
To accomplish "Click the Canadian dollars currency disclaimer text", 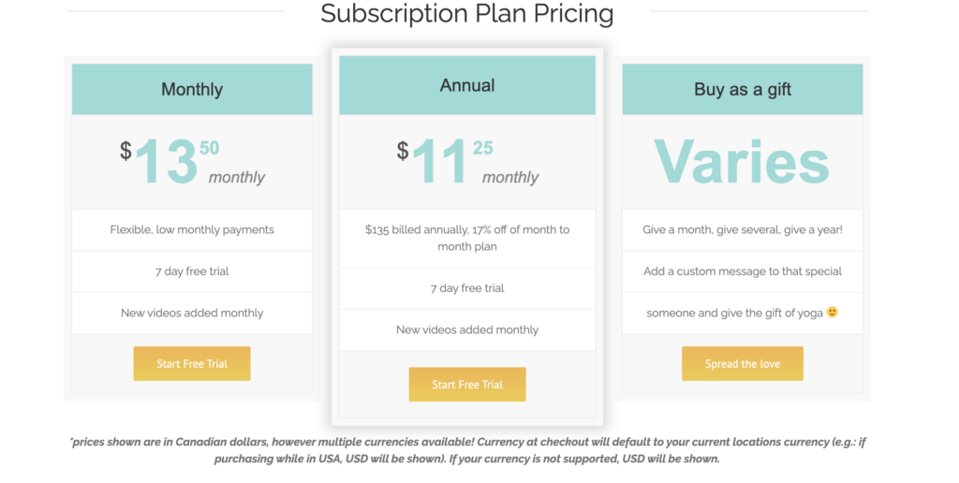I will [467, 450].
